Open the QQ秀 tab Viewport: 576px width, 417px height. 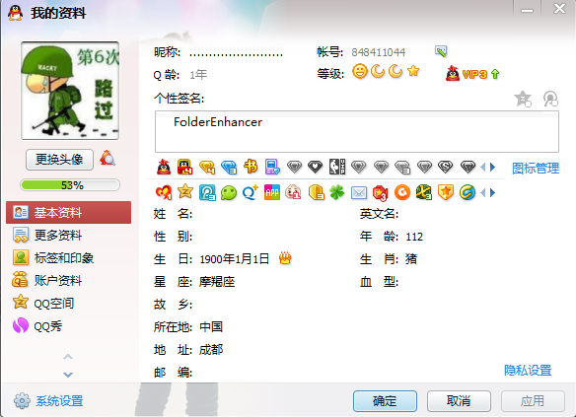[68, 326]
